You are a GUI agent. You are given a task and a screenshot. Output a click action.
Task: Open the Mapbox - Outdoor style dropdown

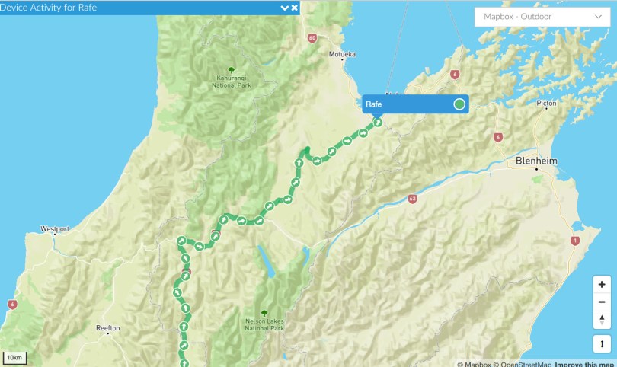(x=542, y=17)
